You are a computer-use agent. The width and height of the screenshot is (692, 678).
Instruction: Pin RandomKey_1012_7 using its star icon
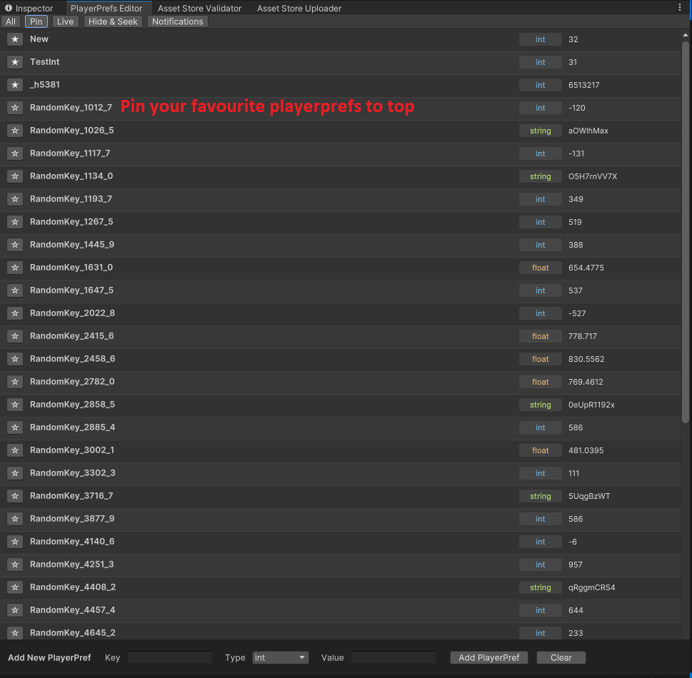coord(14,108)
